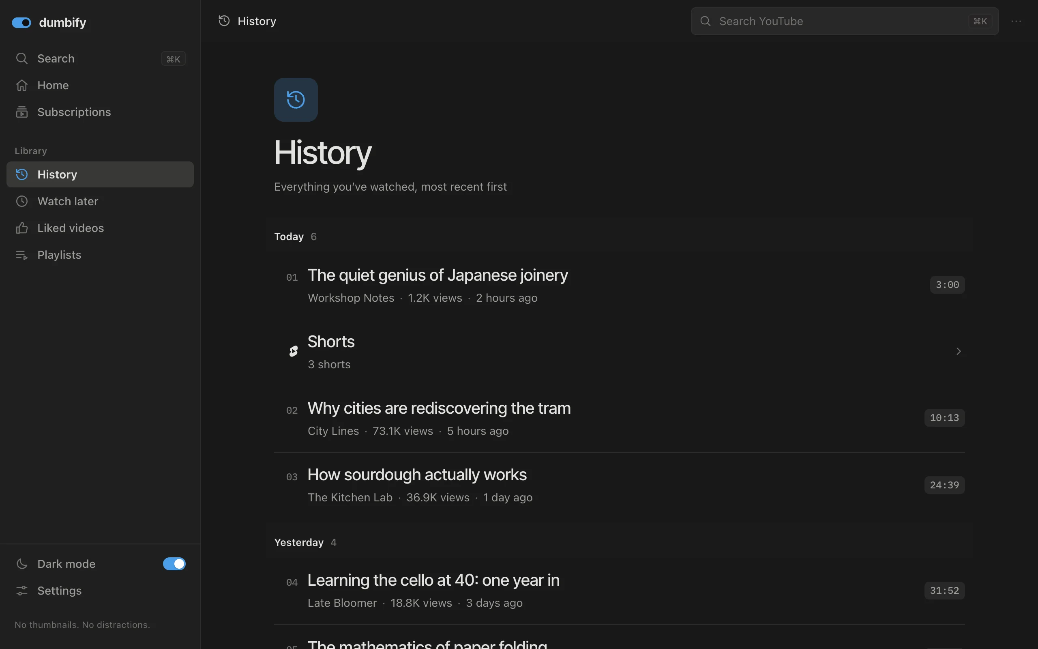Click the City Lines channel name
This screenshot has width=1038, height=649.
pos(333,431)
